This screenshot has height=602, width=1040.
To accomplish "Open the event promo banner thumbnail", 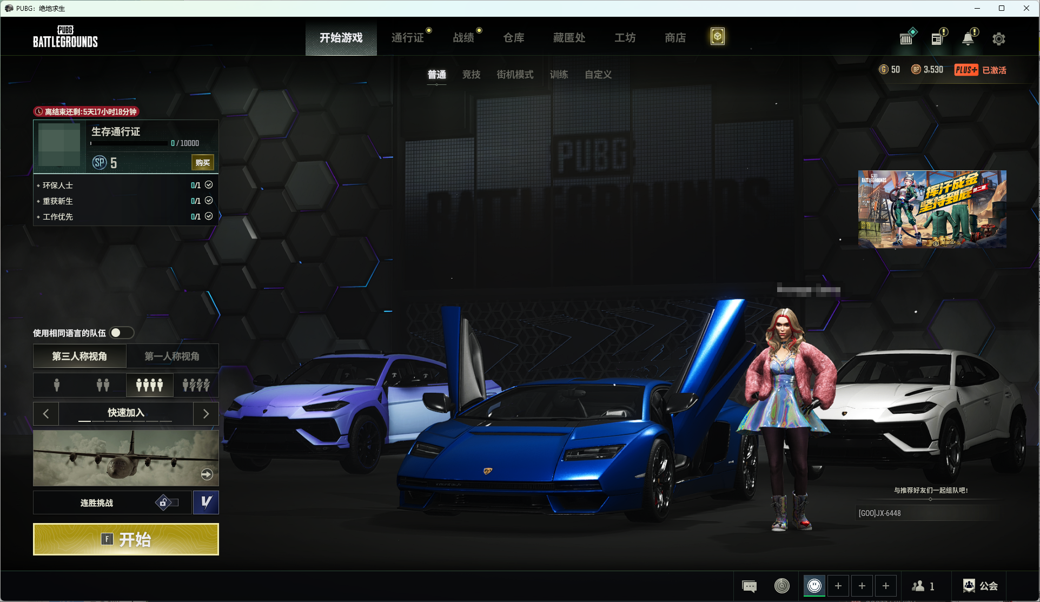I will [x=932, y=209].
